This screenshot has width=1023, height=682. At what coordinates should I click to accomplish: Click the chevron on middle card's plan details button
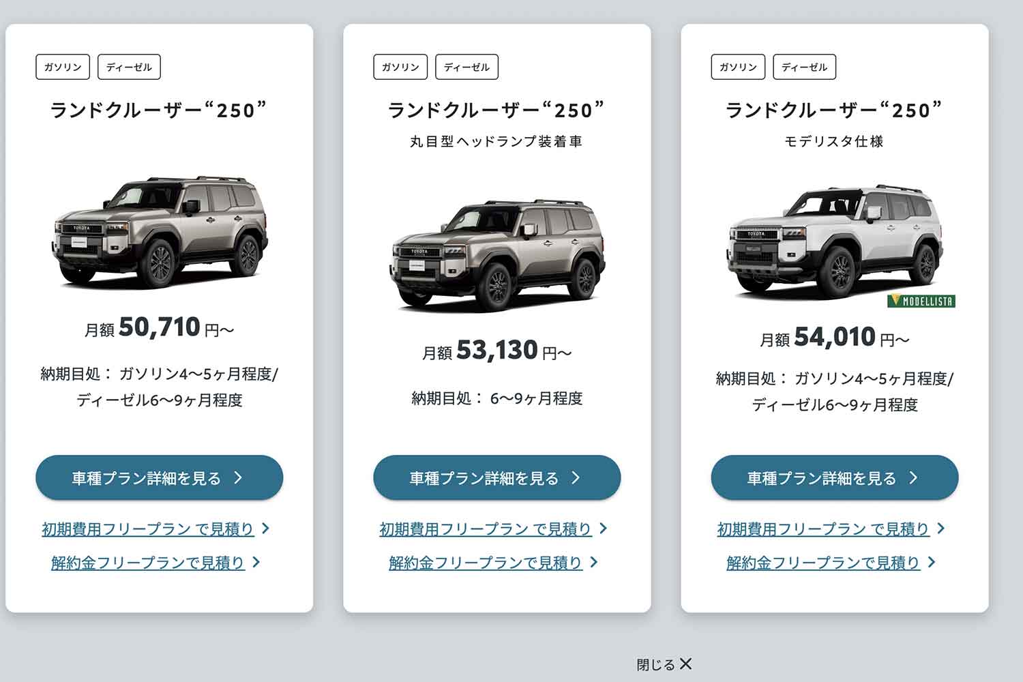click(x=576, y=478)
